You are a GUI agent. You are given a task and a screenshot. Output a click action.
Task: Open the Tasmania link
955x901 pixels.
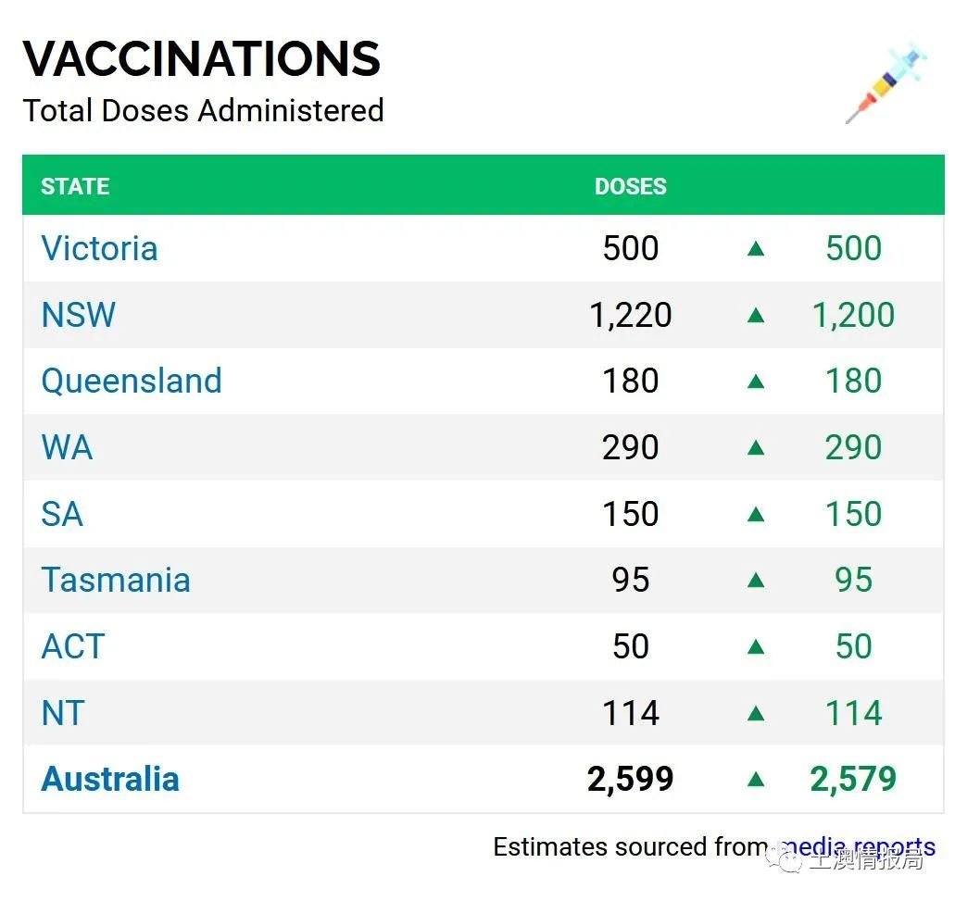116,580
